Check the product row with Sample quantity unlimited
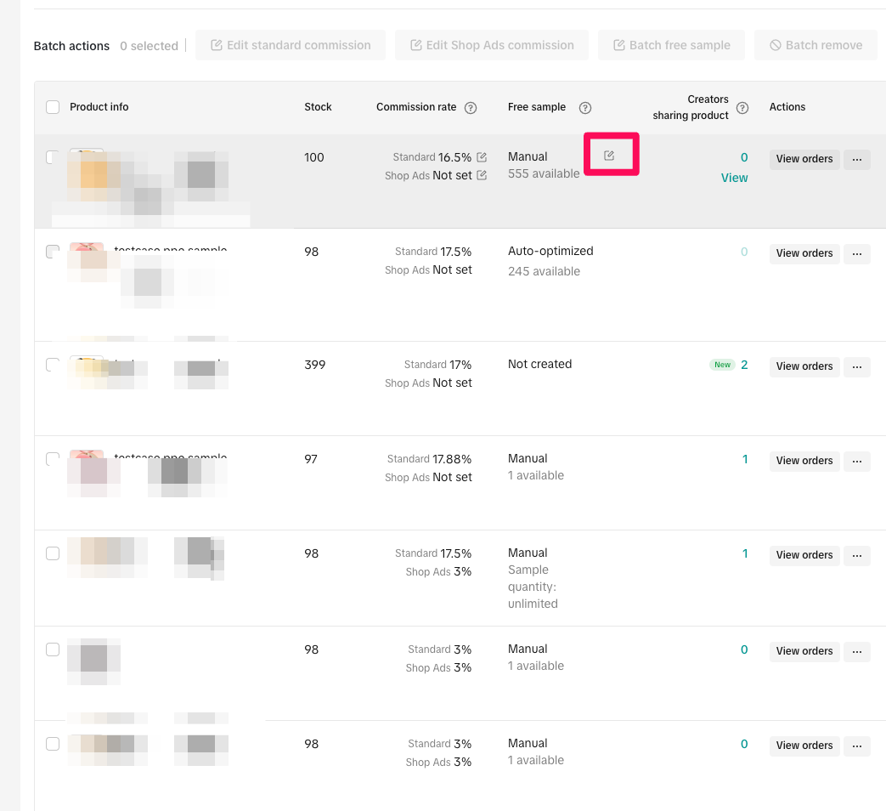 point(53,553)
